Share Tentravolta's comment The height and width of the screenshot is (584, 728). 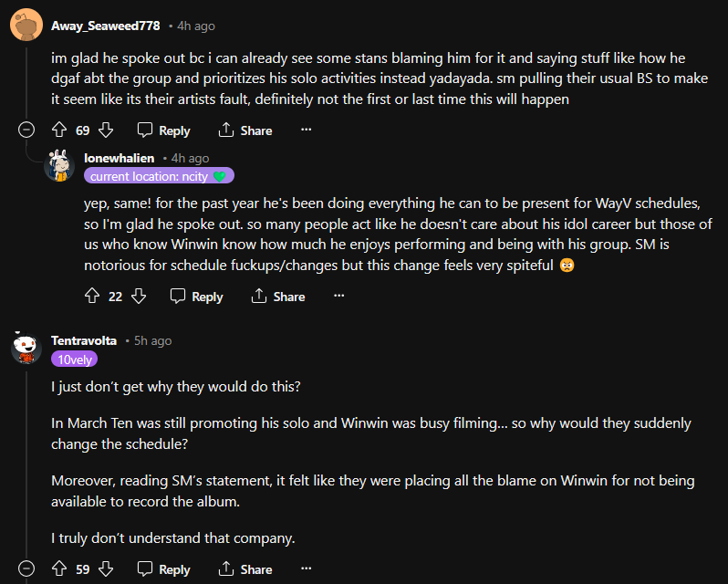point(245,569)
